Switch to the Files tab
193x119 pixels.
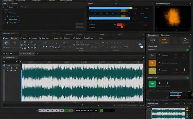click(4, 3)
